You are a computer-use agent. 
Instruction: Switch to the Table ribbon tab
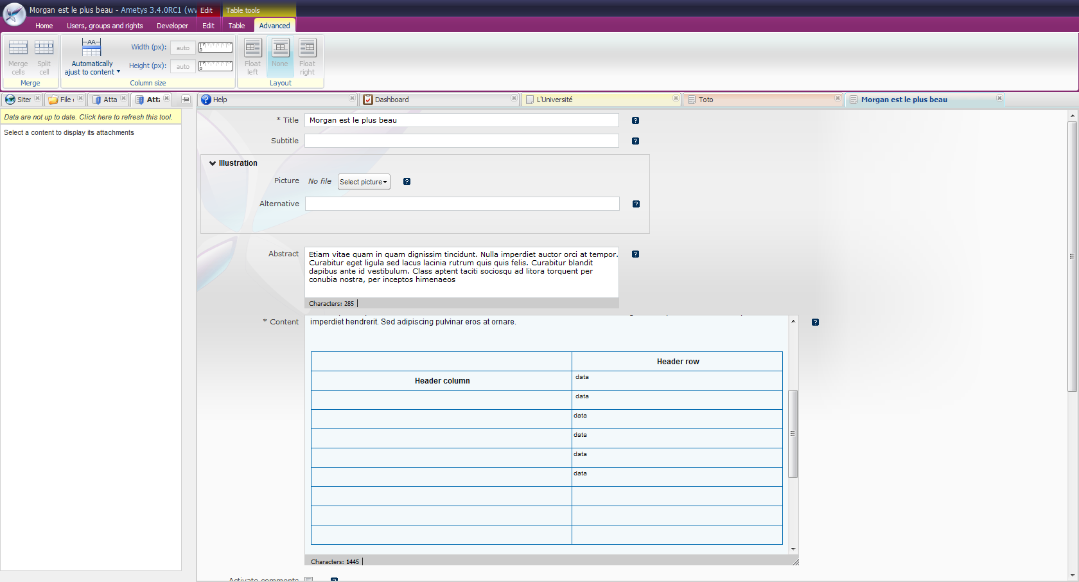(236, 26)
